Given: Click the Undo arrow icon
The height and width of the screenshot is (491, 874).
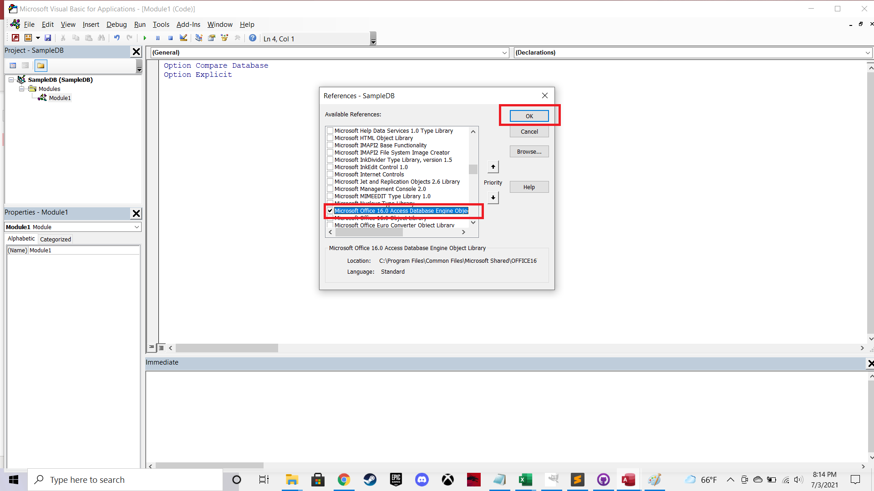Looking at the screenshot, I should point(117,38).
